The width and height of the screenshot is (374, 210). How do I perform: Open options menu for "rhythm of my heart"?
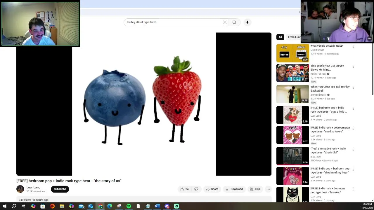[x=353, y=169]
